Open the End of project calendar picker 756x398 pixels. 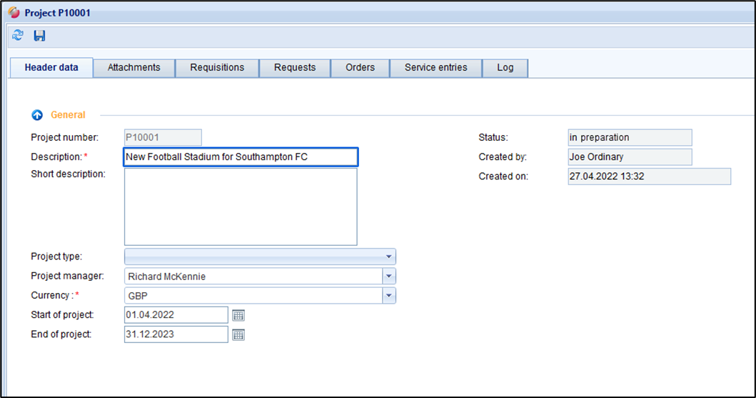[238, 334]
